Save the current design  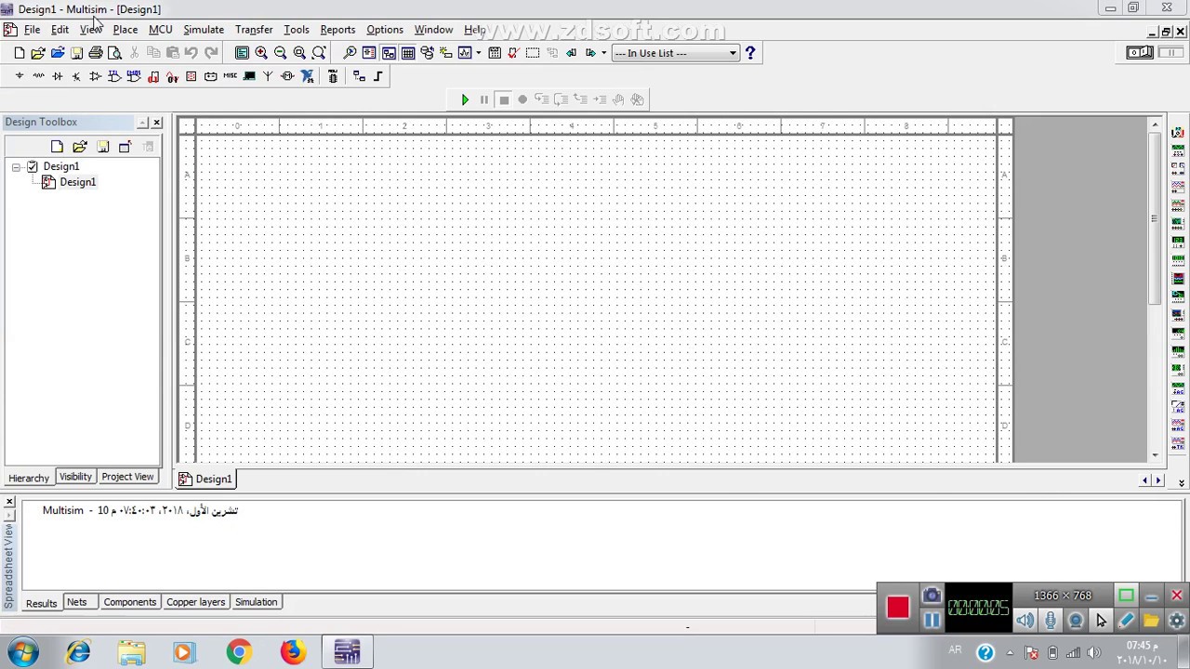[76, 53]
